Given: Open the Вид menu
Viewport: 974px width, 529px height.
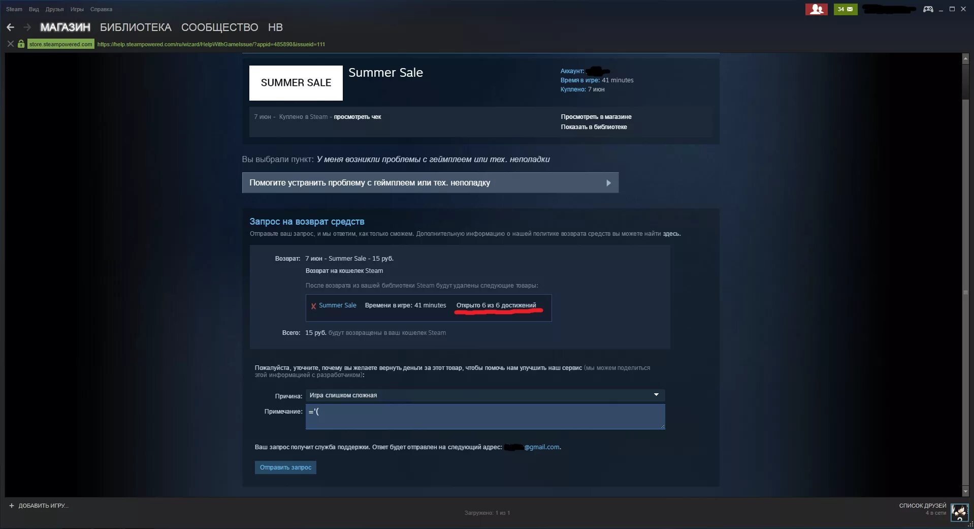Looking at the screenshot, I should (34, 9).
